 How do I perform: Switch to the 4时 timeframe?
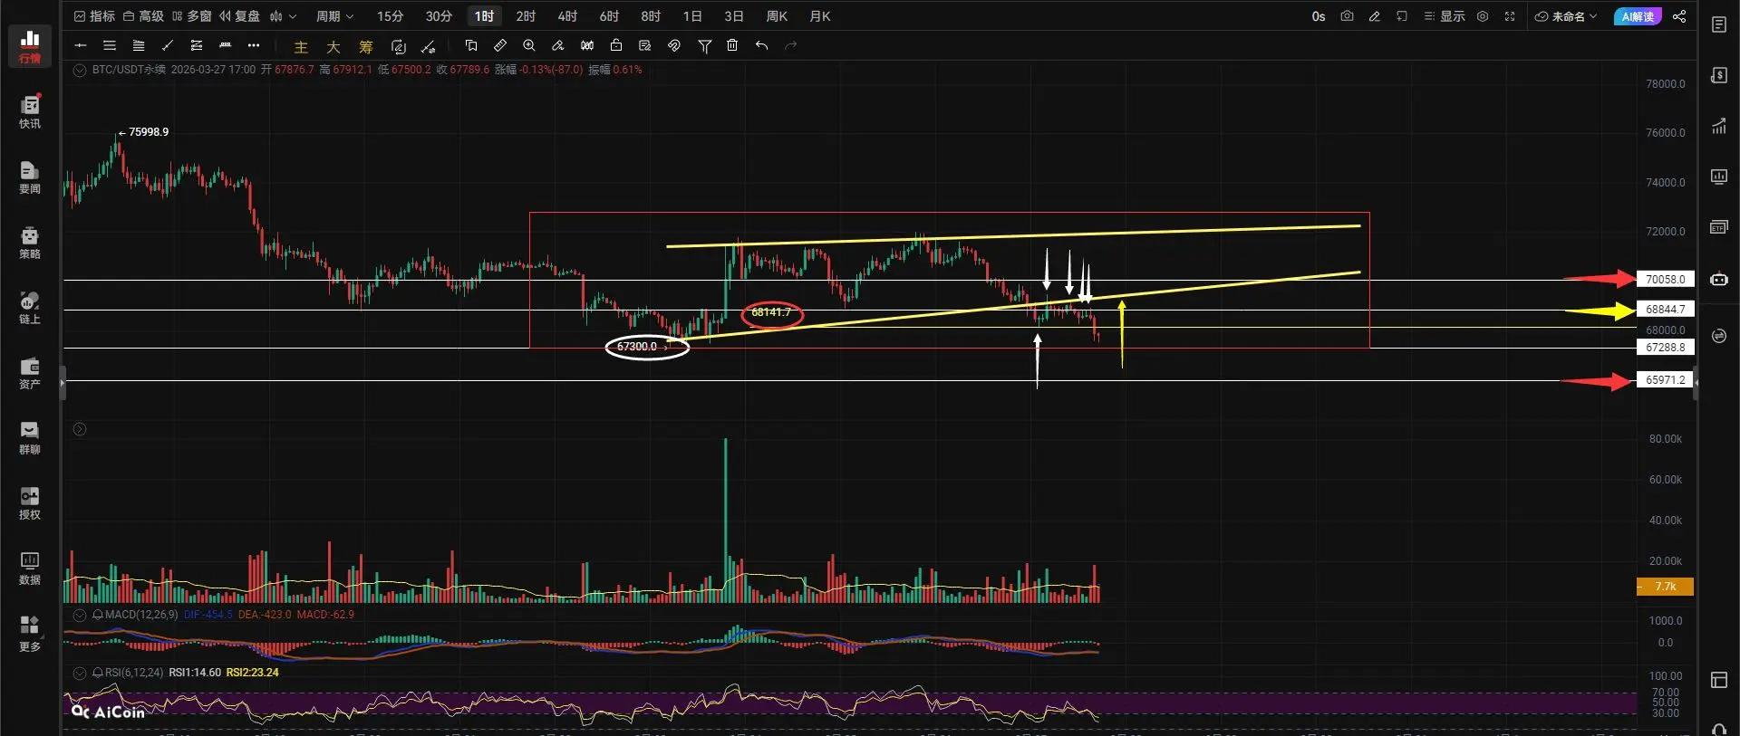click(567, 16)
